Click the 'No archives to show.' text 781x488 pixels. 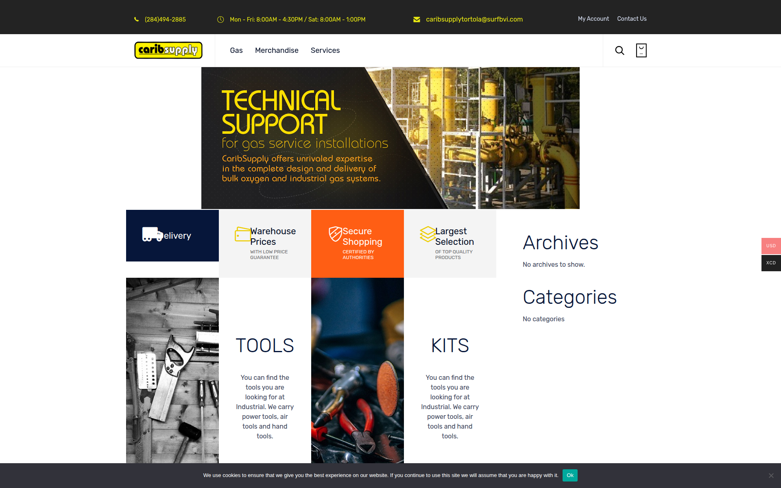tap(554, 264)
